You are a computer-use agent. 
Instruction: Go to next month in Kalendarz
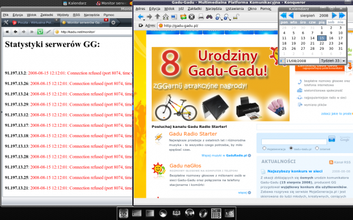(x=334, y=15)
